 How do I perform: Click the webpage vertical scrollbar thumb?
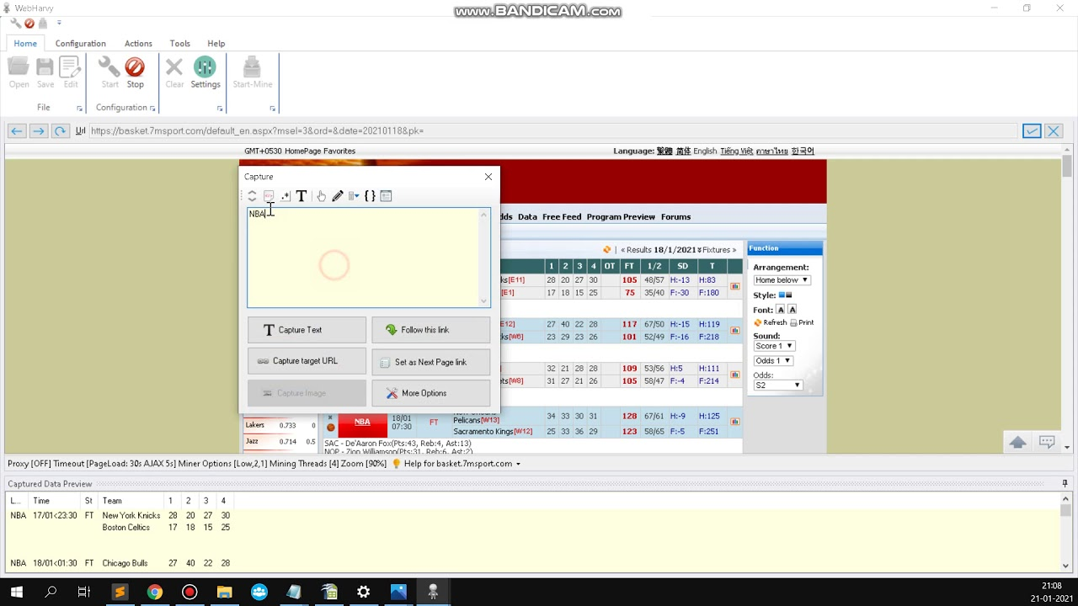[1067, 166]
